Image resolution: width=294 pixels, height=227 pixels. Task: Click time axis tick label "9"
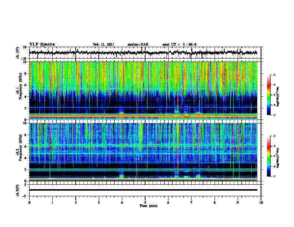pos(238,203)
